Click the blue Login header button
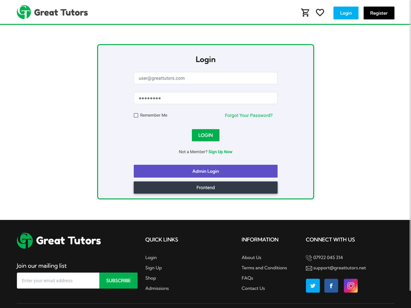 click(346, 13)
